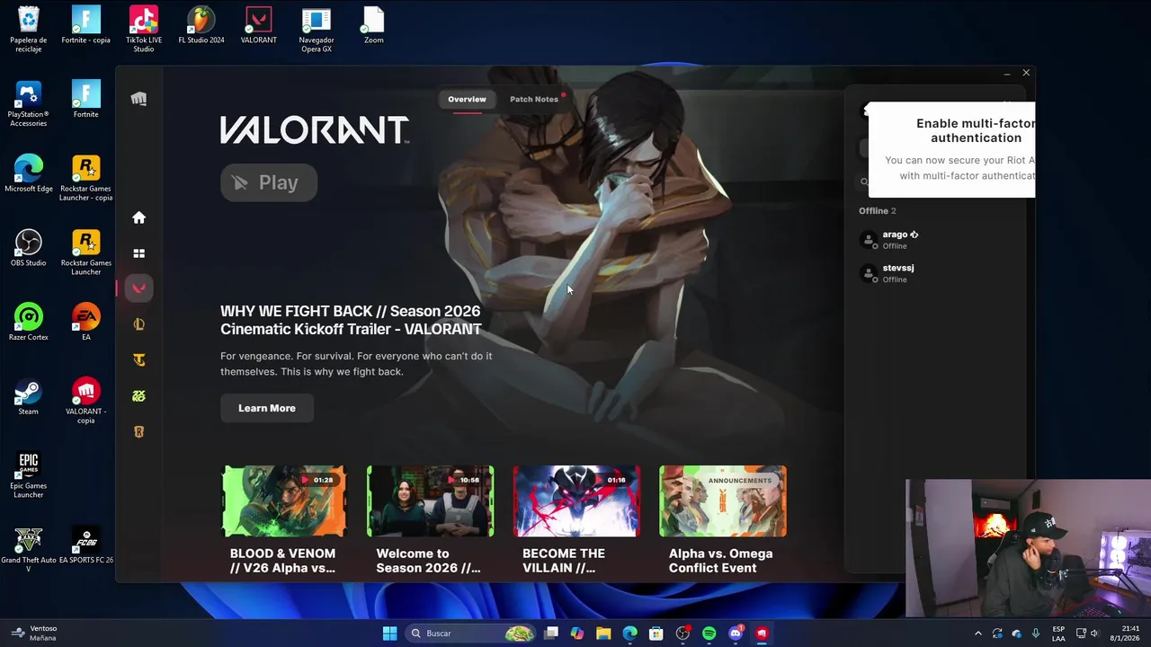Screen dimensions: 1151x647
Task: Click the Riot fist logo in the sidebar
Action: (x=138, y=99)
